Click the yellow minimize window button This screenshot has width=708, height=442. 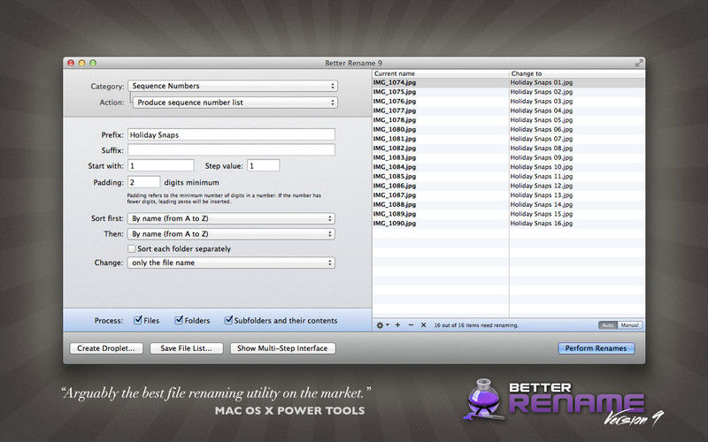coord(81,63)
